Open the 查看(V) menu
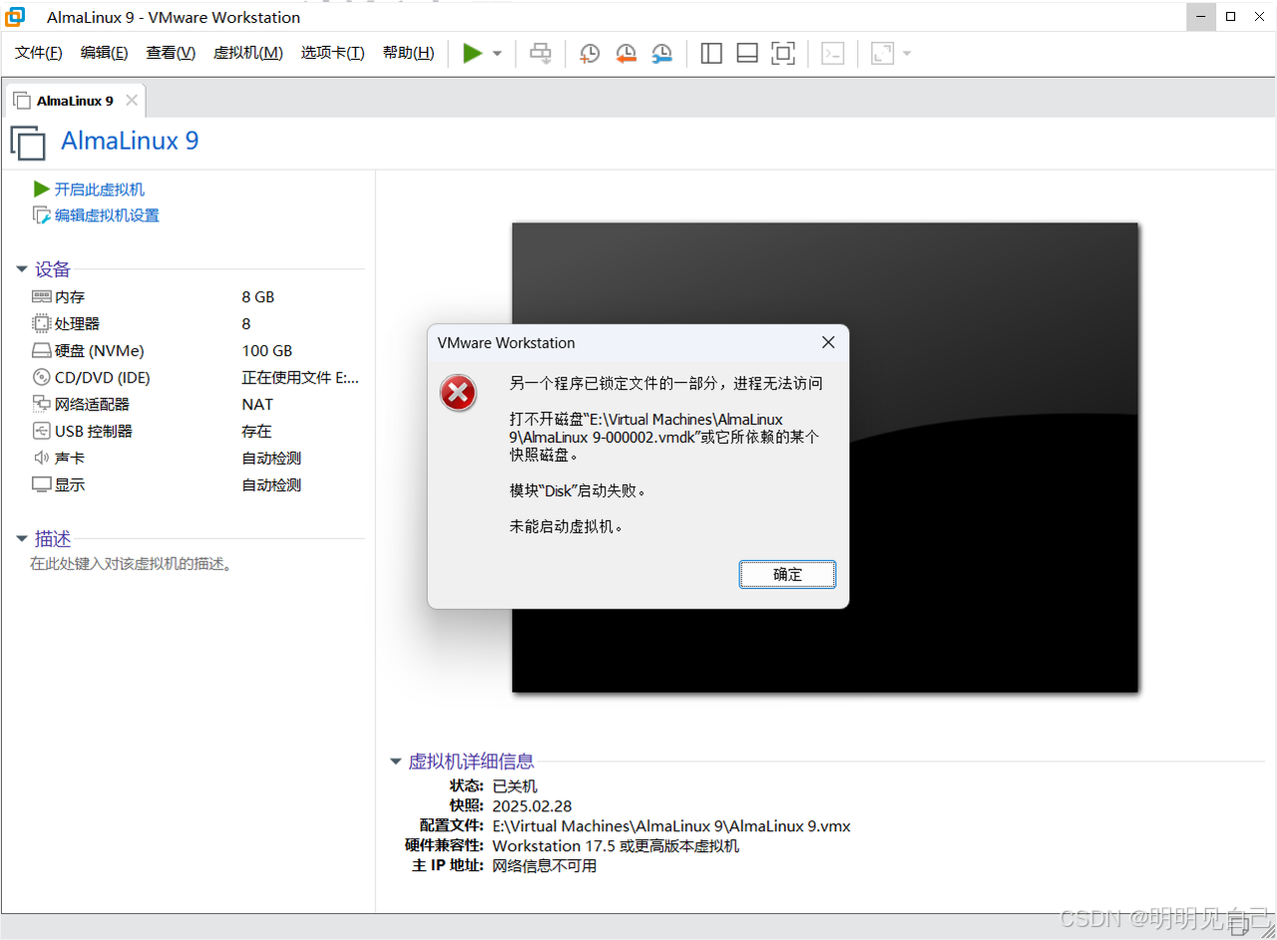This screenshot has height=940, width=1277. (x=171, y=53)
